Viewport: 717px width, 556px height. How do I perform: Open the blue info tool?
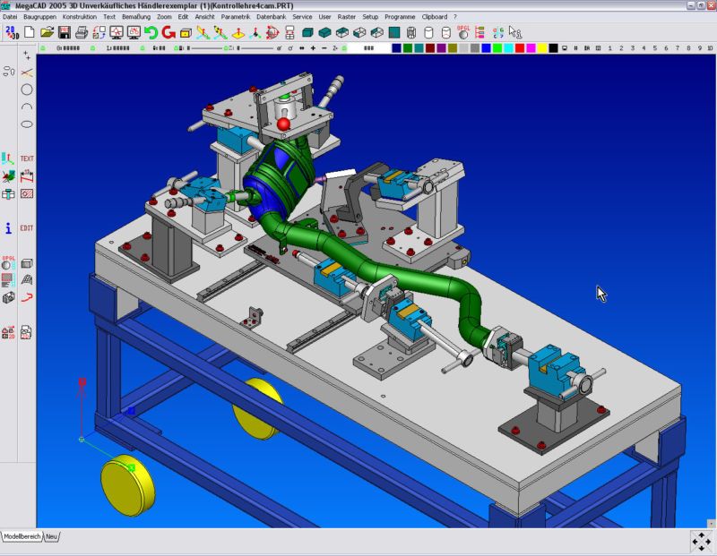coord(9,228)
